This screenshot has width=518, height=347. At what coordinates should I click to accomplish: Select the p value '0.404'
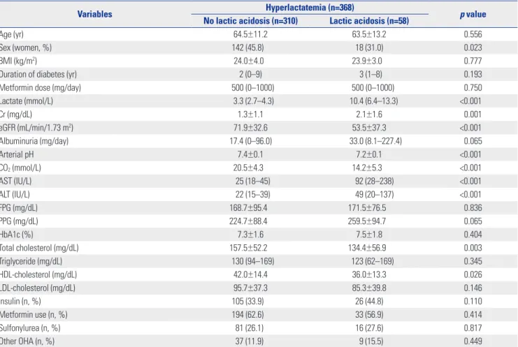[x=473, y=235]
